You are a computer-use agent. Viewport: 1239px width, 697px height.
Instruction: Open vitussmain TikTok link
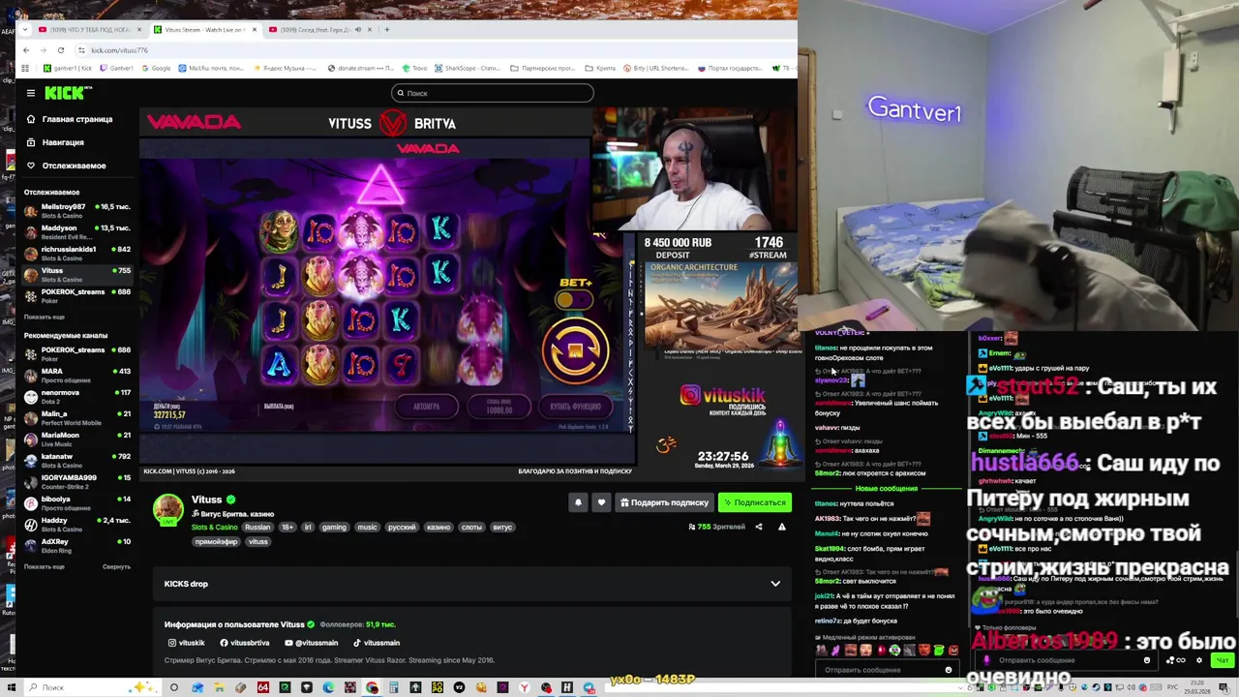click(x=377, y=643)
